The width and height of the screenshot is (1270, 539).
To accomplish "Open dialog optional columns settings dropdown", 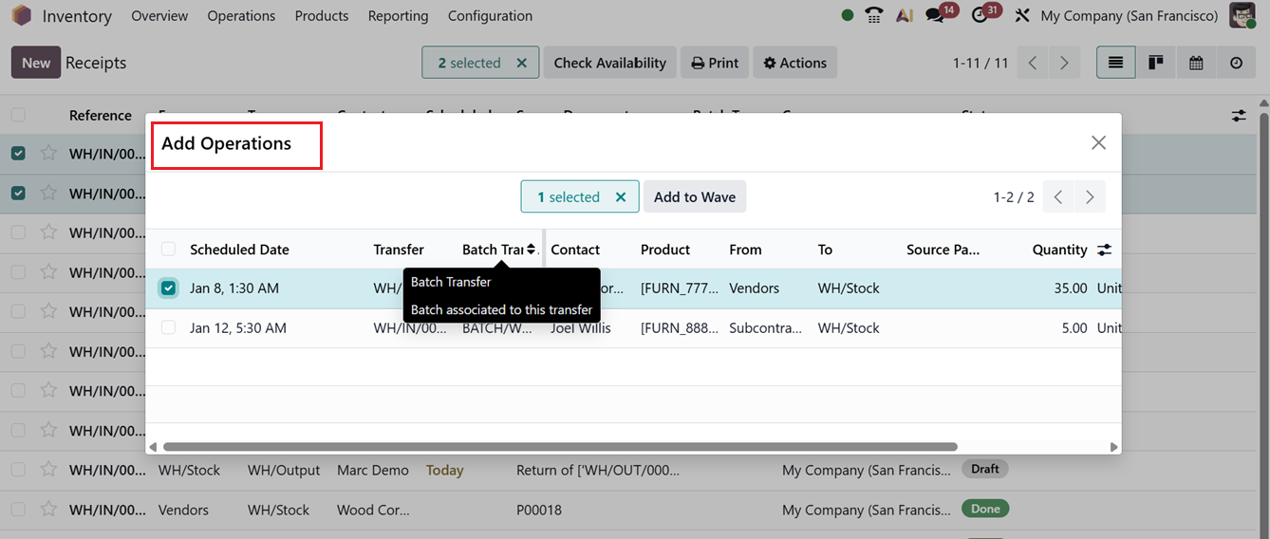I will coord(1104,250).
